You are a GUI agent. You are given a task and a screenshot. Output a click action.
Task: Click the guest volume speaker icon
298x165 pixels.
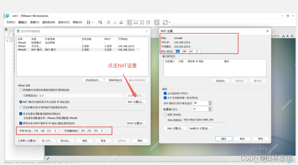click(x=287, y=36)
